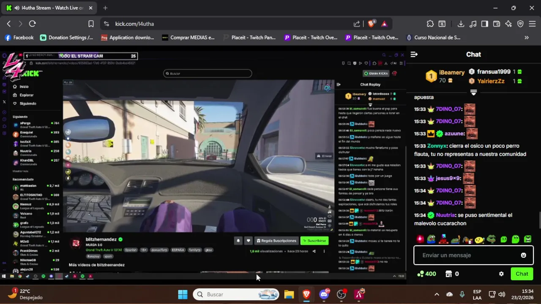Viewport: 541px width, 304px height.
Task: Select Siguiendo in the stream's sidebar
Action: 25,103
